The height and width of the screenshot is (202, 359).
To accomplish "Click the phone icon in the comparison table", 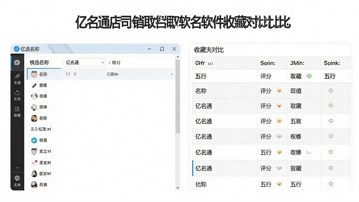I will click(309, 152).
